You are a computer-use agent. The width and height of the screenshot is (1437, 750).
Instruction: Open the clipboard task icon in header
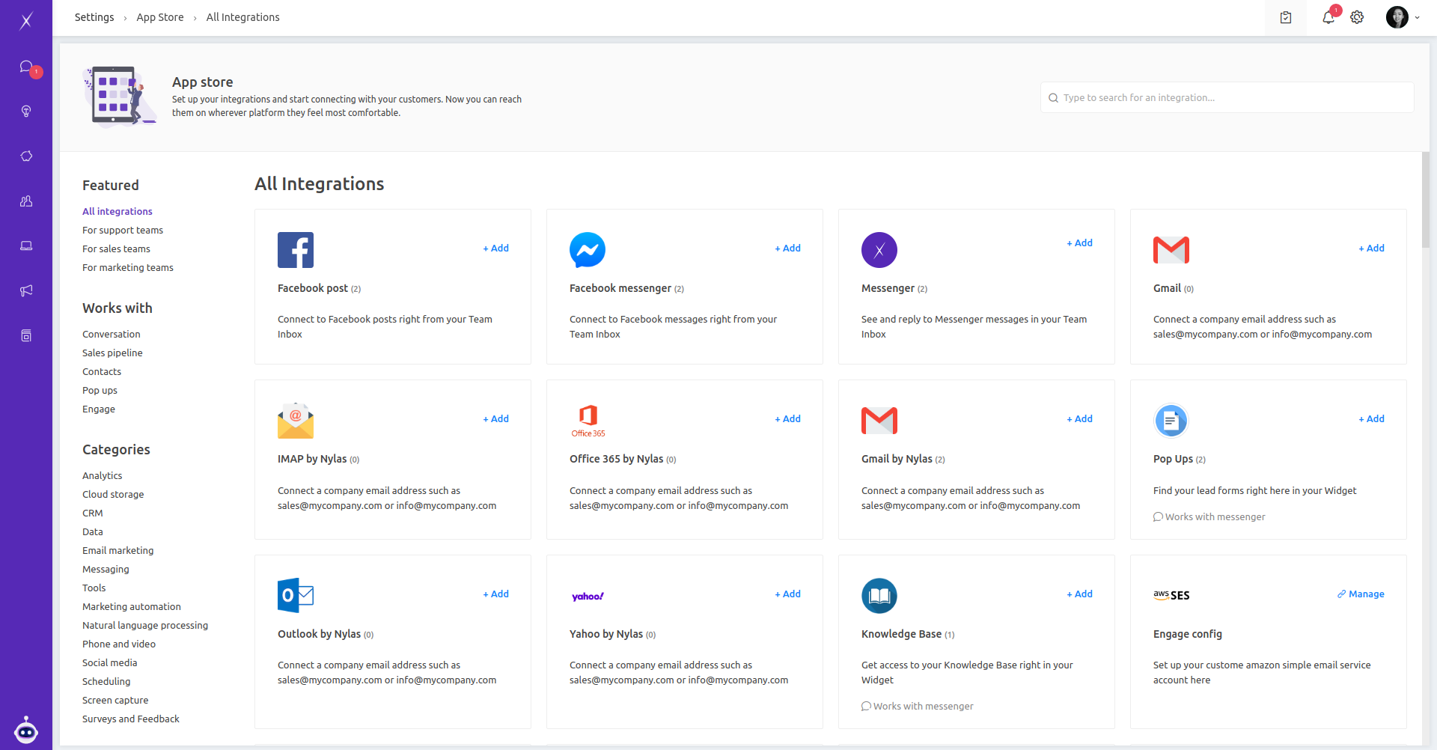coord(1285,17)
